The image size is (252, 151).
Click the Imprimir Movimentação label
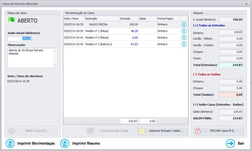click(36, 143)
